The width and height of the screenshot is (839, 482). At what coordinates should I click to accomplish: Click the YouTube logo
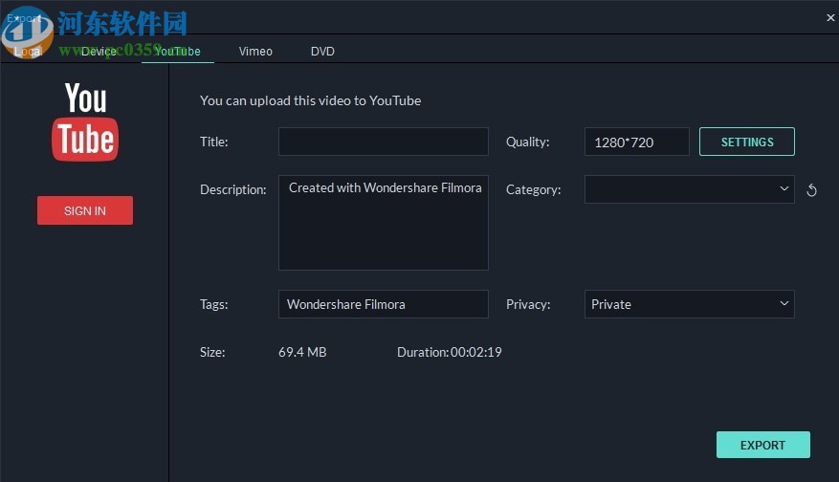coord(85,121)
